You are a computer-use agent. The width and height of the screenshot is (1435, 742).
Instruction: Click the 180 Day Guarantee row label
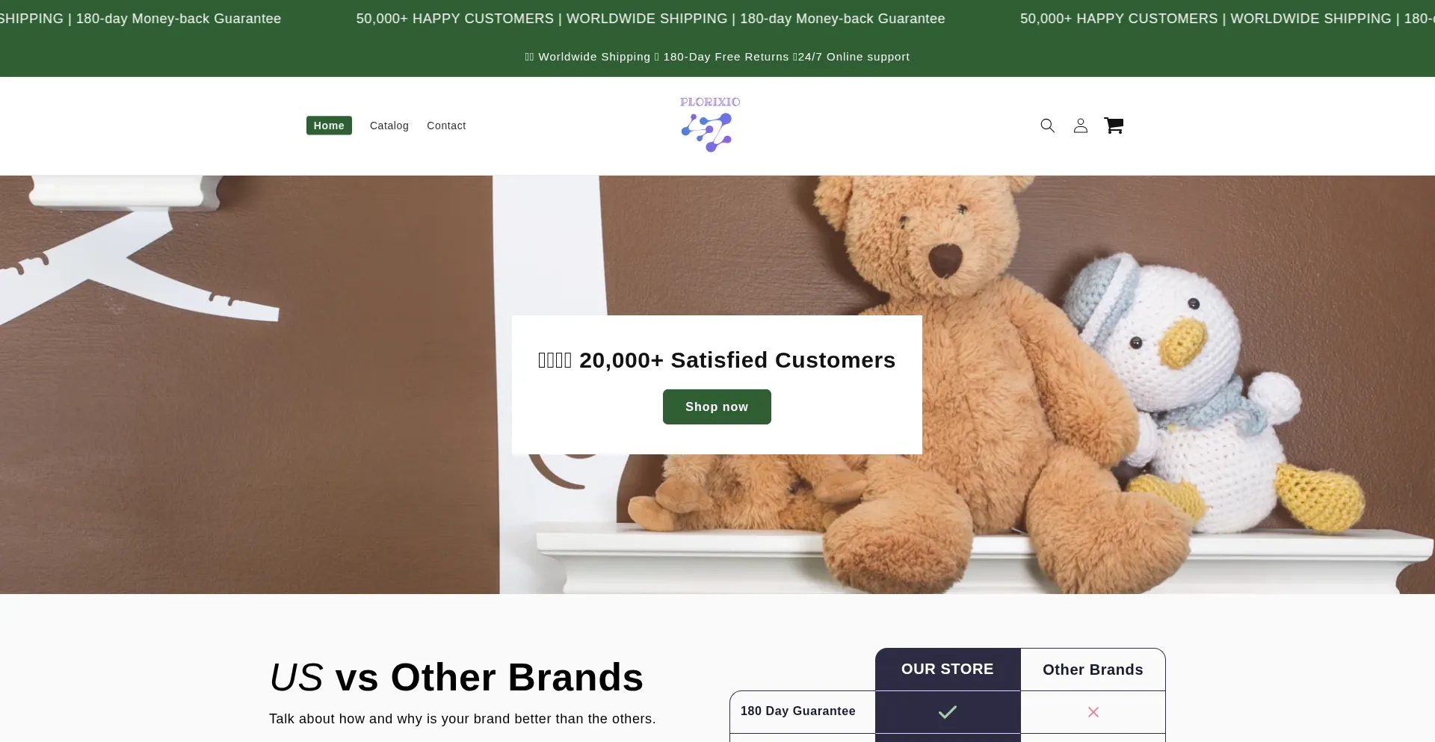pyautogui.click(x=798, y=711)
